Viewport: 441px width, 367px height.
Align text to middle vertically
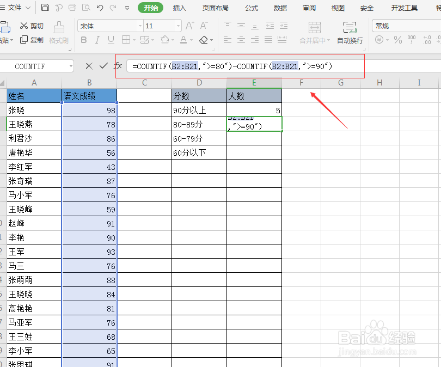(x=241, y=26)
